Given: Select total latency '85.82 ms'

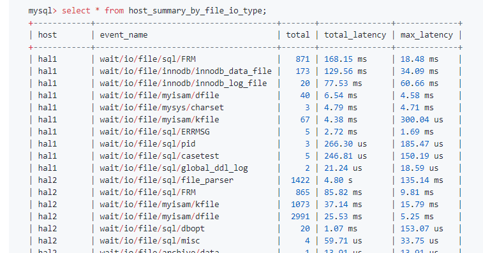Looking at the screenshot, I should click(x=343, y=192).
